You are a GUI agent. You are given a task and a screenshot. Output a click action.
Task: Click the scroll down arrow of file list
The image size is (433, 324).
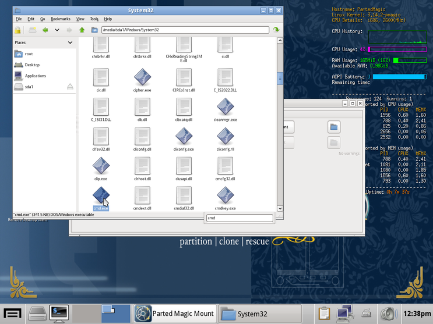click(280, 208)
